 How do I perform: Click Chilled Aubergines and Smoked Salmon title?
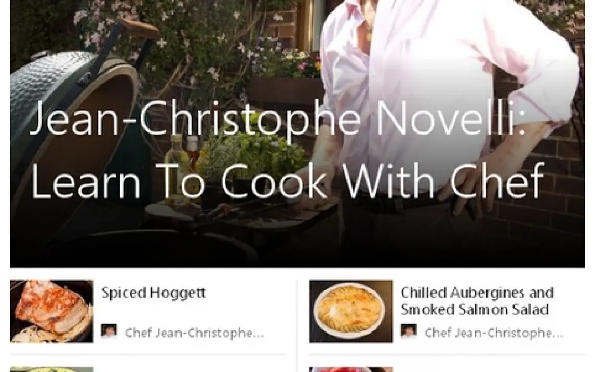(477, 301)
